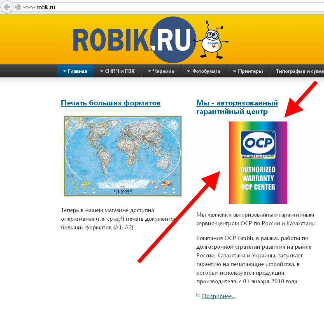Screen dimensions: 324x315
Task: Click the Robik mascot character
Action: click(x=212, y=40)
